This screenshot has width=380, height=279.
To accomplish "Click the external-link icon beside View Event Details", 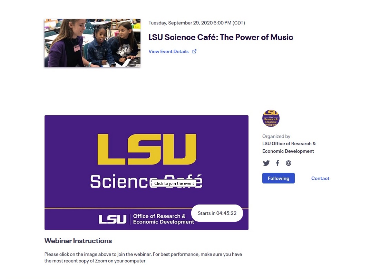I will click(x=194, y=51).
